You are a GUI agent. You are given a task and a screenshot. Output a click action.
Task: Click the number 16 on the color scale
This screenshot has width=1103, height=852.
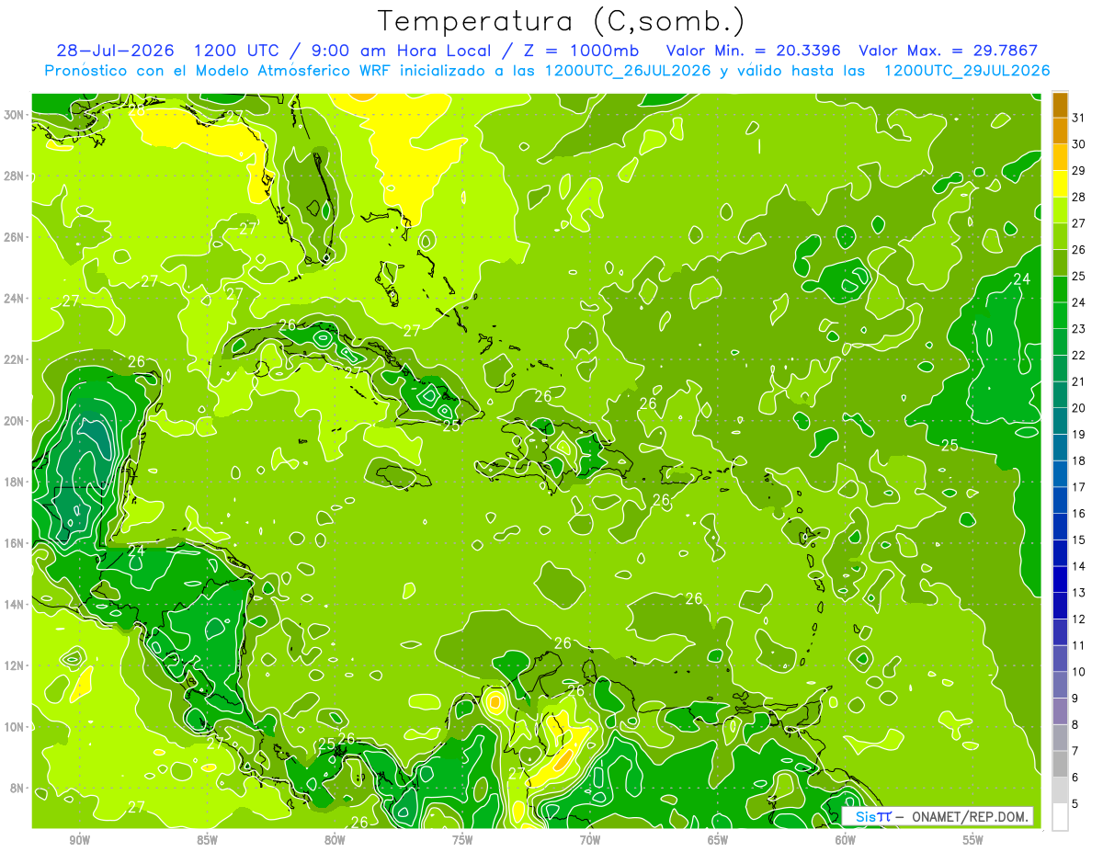coord(1079,514)
